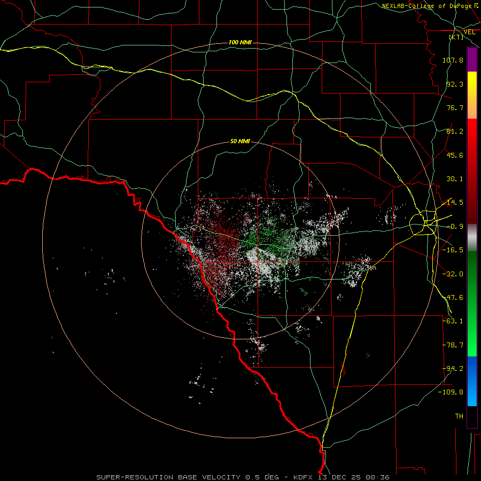Click the -16.5 velocity scale value
The height and width of the screenshot is (481, 481).
[453, 250]
